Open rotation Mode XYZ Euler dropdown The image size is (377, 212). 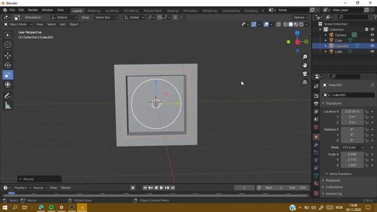[352, 148]
